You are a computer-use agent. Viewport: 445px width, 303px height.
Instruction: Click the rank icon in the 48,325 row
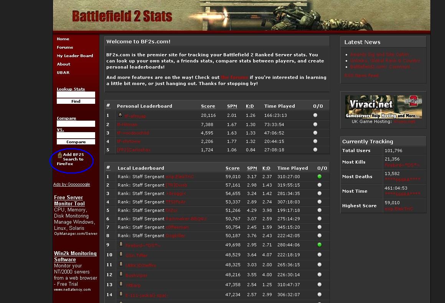[x=121, y=264]
